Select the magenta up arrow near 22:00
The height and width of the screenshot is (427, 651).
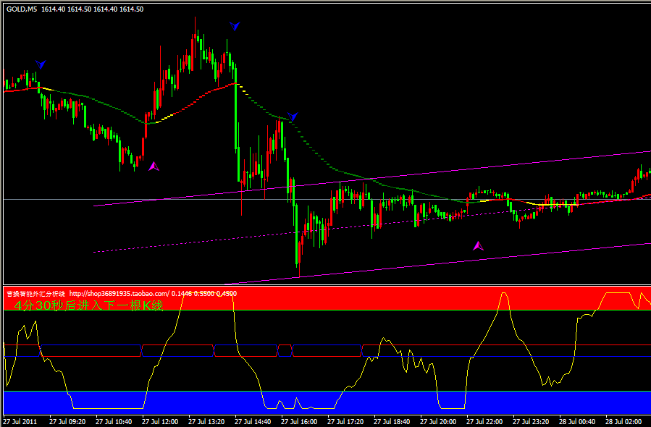478,246
